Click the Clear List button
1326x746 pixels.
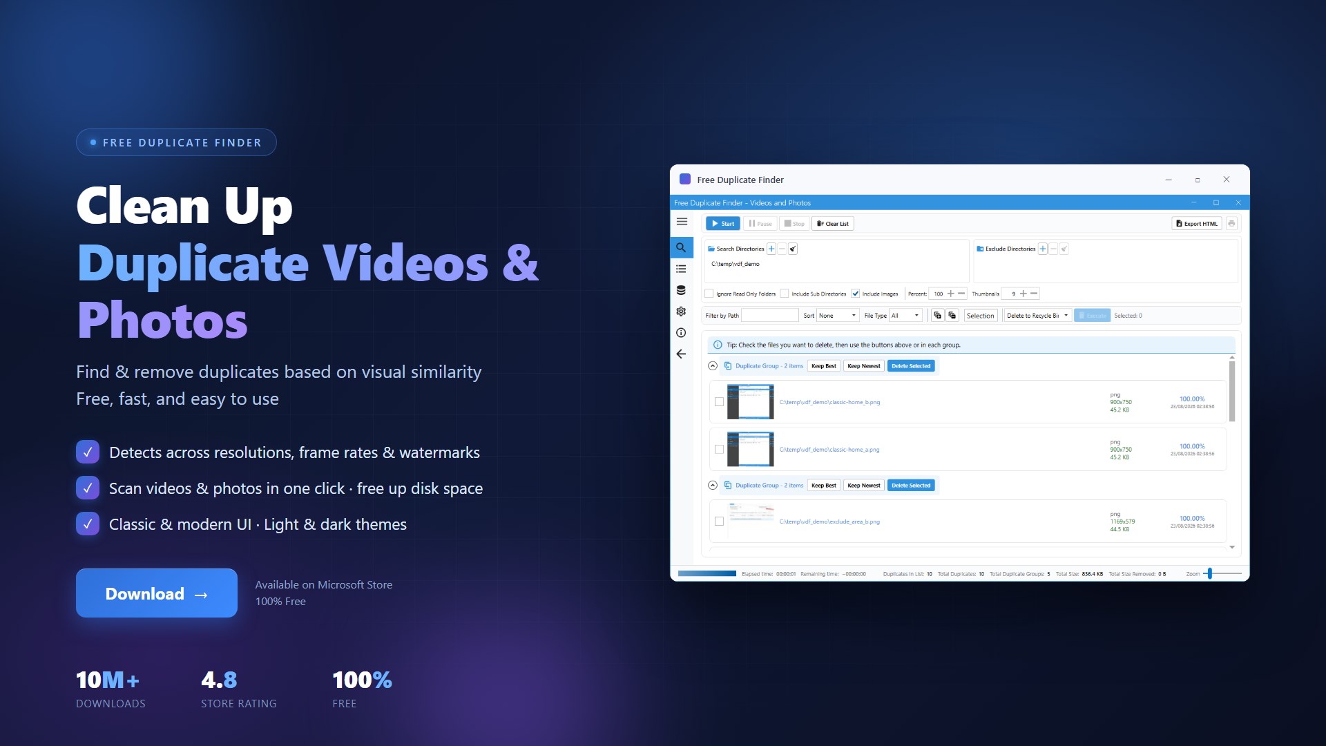point(833,223)
